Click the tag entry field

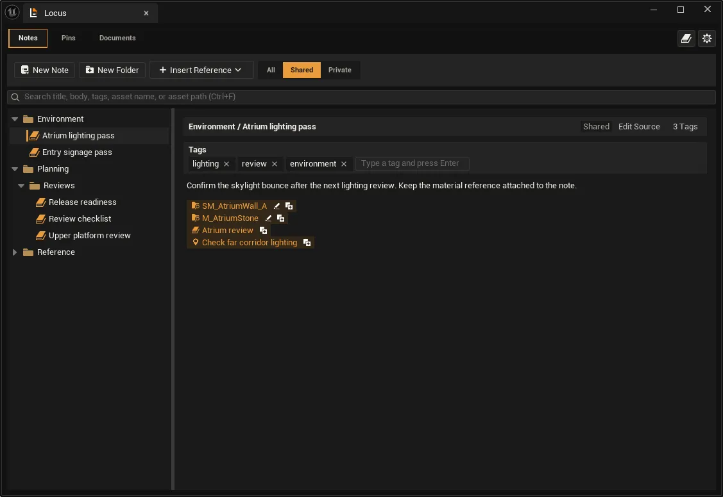click(413, 164)
